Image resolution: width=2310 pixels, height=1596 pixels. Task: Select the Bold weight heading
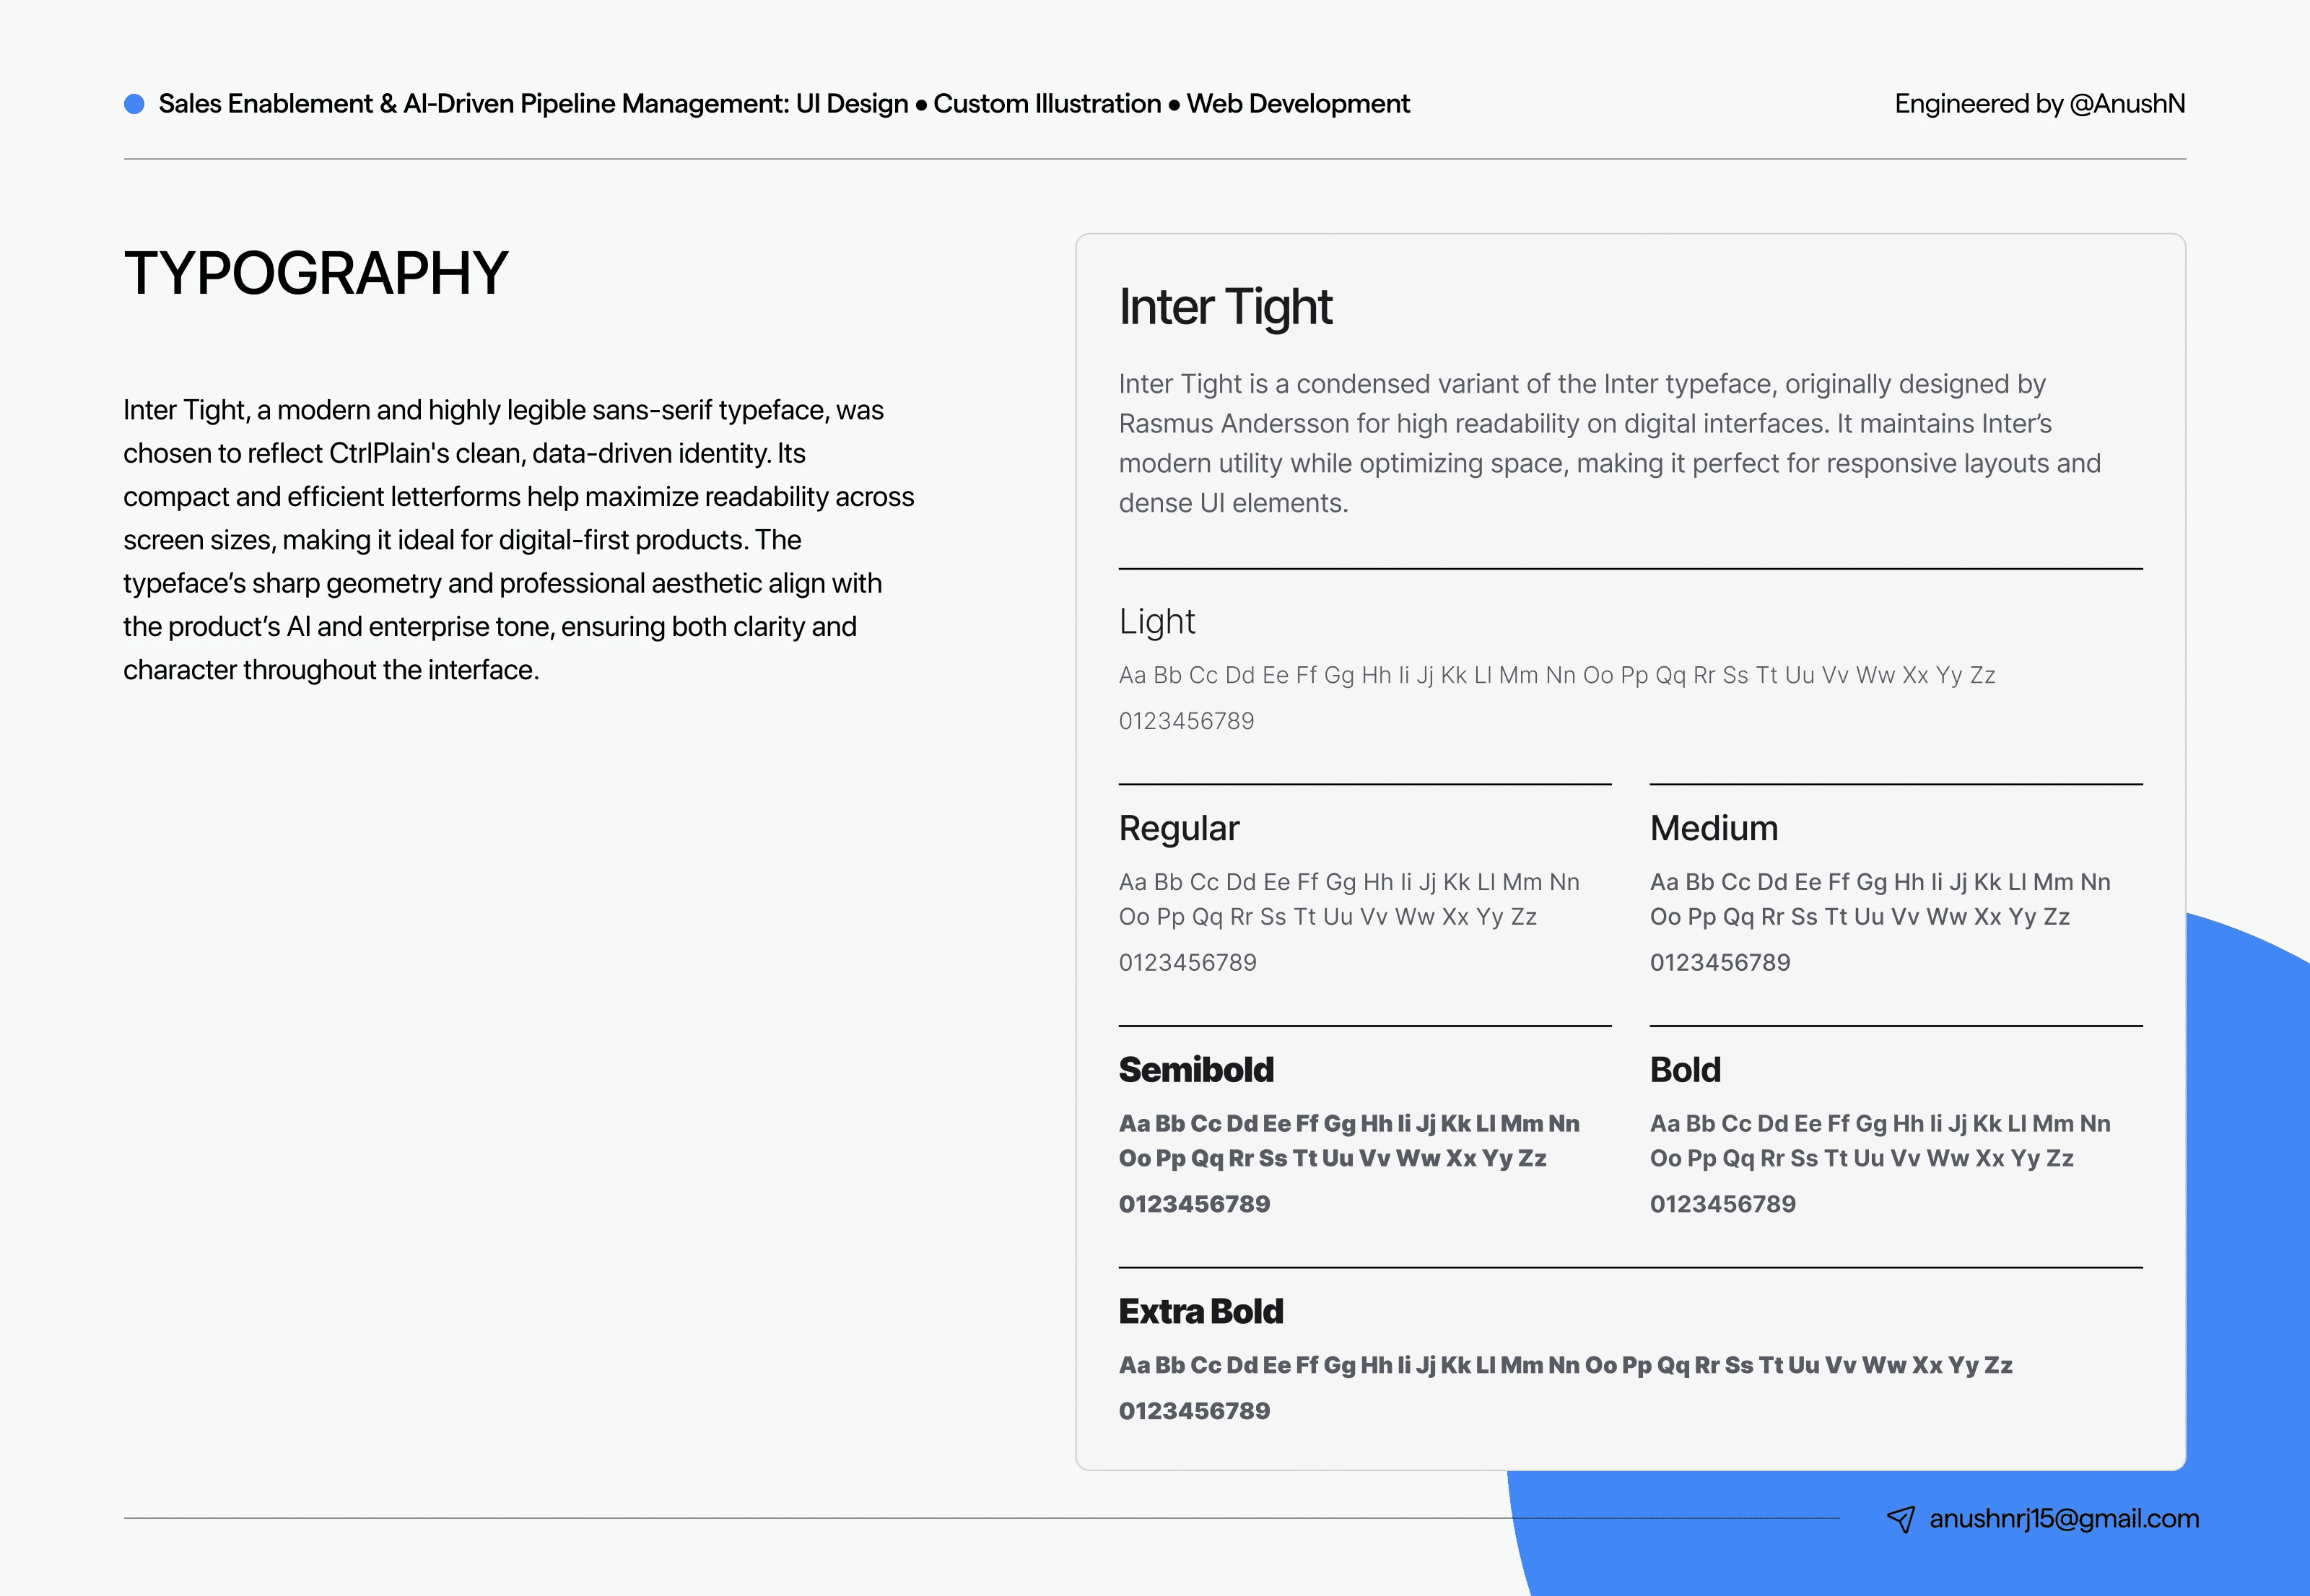(1685, 1070)
